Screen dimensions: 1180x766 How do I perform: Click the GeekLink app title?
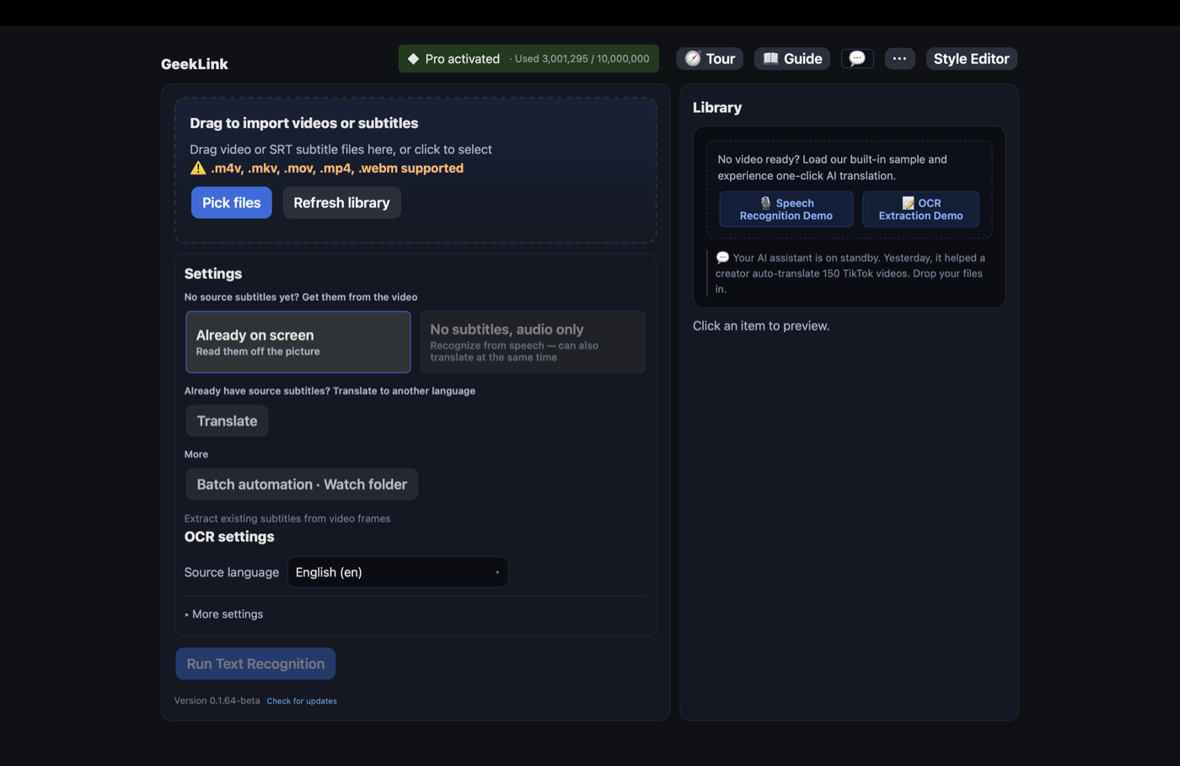point(195,64)
